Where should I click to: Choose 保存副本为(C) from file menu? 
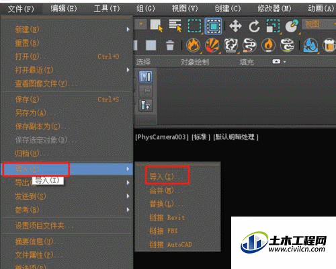pos(67,126)
